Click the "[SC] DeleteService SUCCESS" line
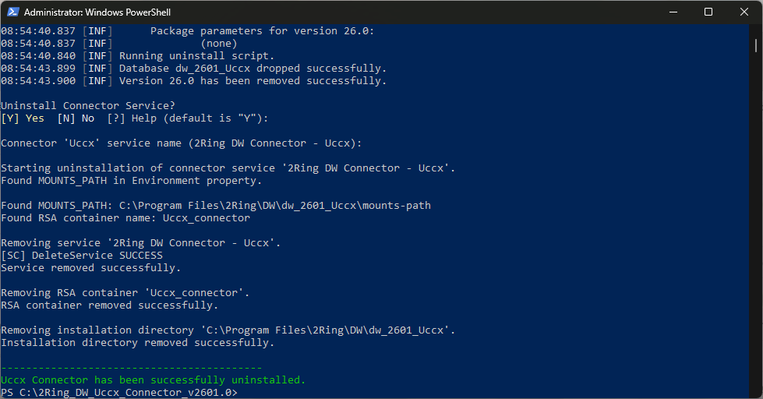This screenshot has height=399, width=763. 82,256
